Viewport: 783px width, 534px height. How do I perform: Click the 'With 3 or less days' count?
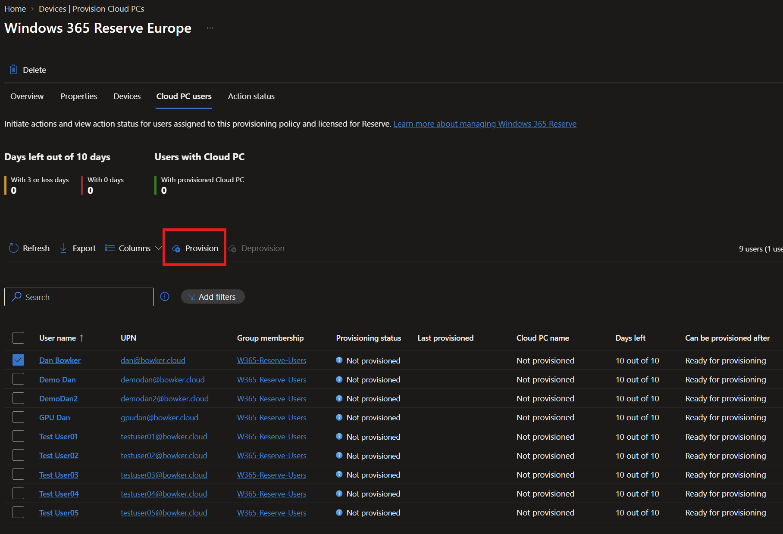14,190
